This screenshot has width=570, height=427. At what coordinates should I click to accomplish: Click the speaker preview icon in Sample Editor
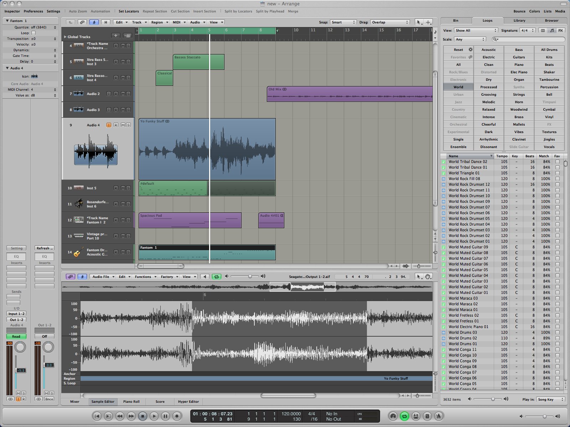(x=204, y=276)
